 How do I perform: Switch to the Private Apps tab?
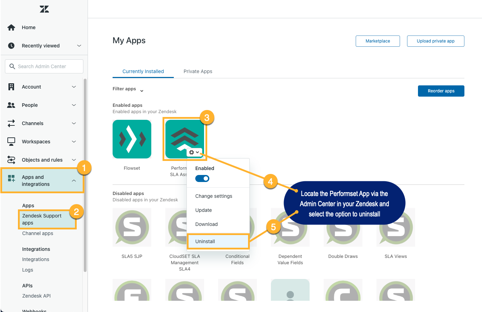click(x=198, y=71)
